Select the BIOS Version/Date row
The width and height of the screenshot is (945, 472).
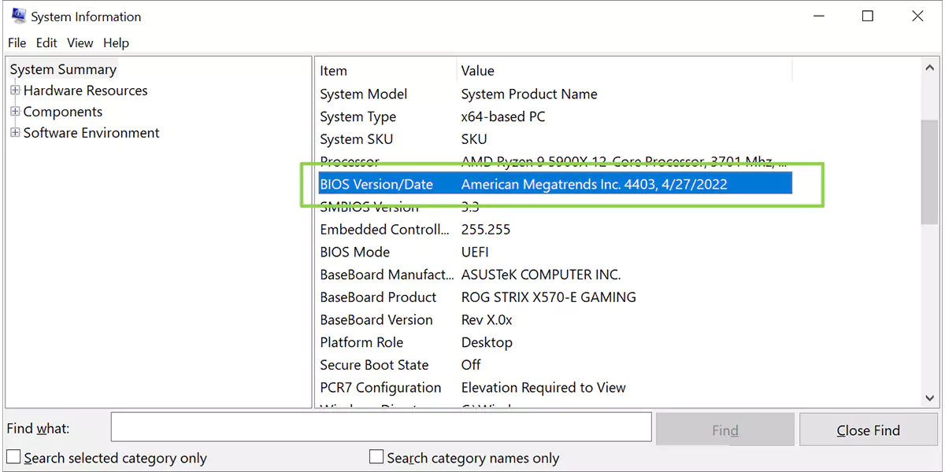point(554,185)
